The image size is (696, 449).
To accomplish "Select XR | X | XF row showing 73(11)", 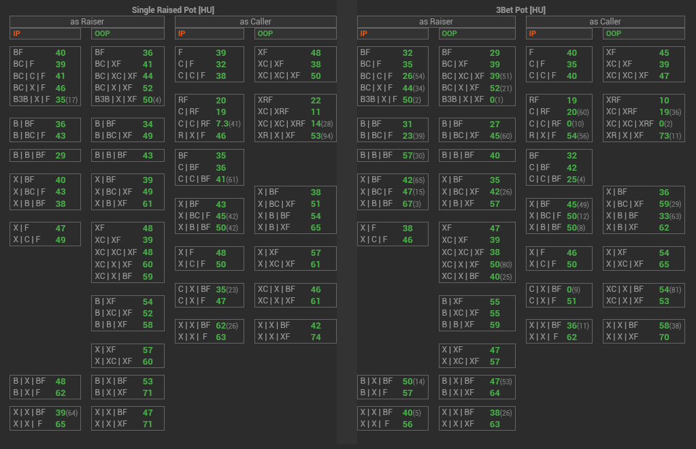I will [x=643, y=135].
